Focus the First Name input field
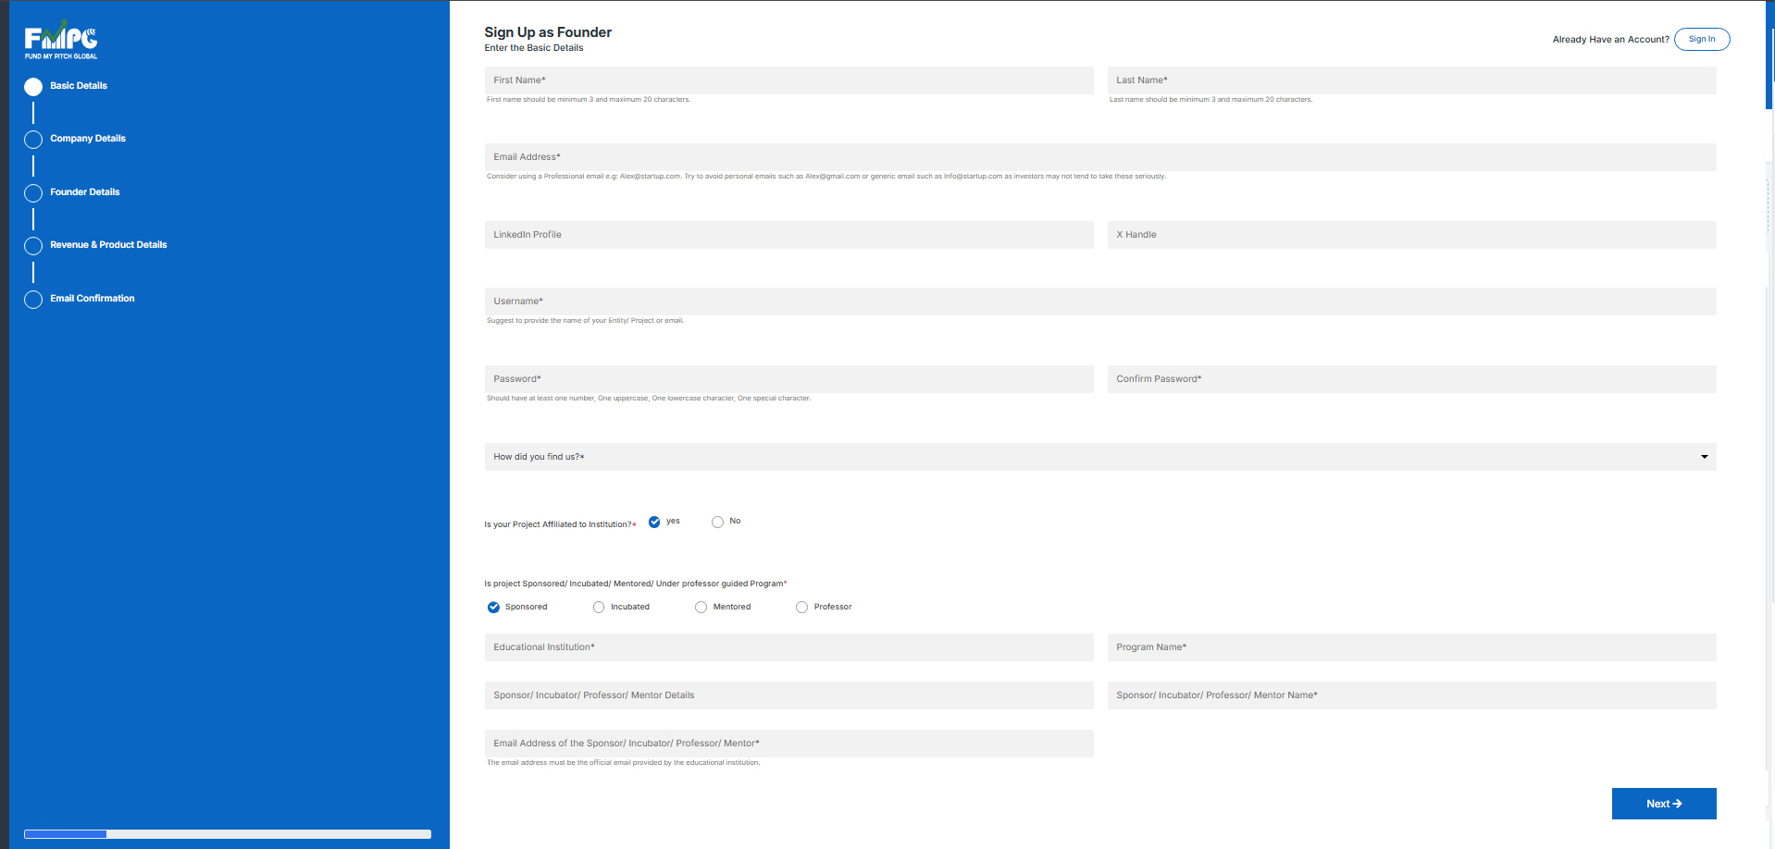Image resolution: width=1775 pixels, height=849 pixels. pyautogui.click(x=788, y=80)
